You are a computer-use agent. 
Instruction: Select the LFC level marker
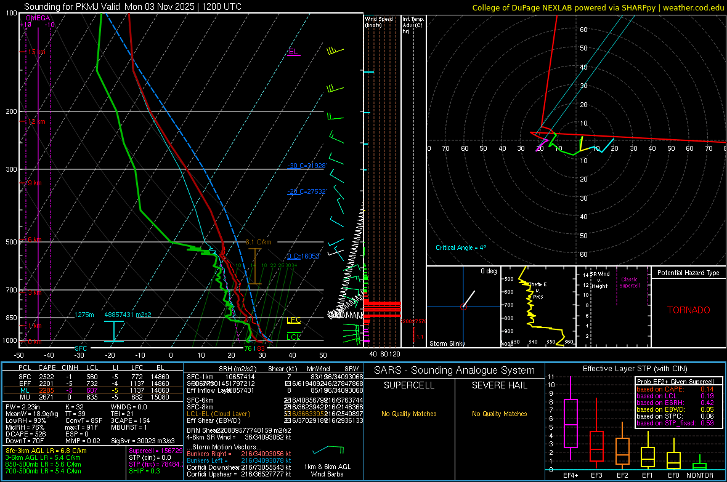pos(293,320)
